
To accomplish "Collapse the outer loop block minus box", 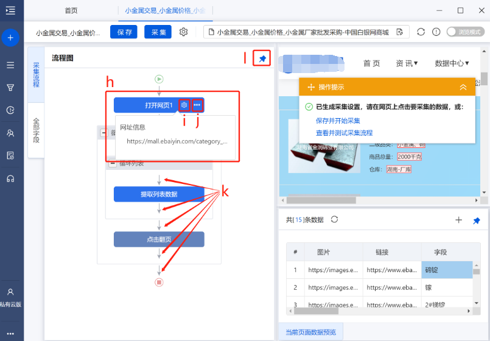I will pos(104,133).
